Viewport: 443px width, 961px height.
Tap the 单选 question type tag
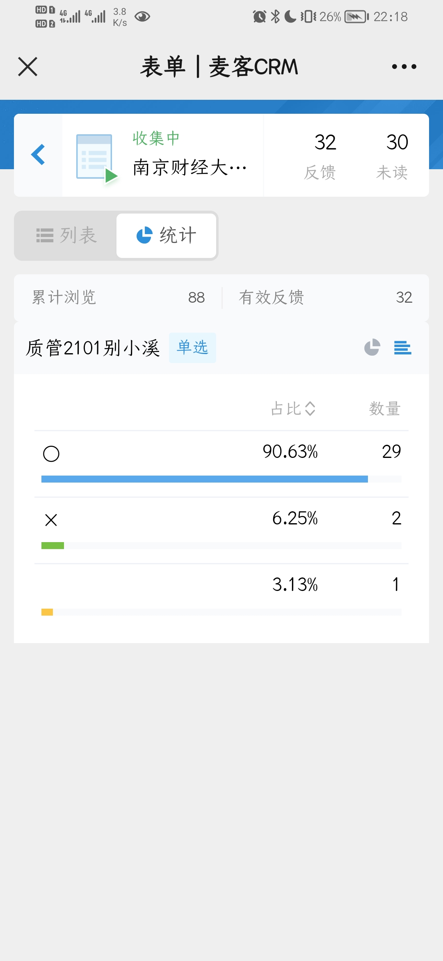pyautogui.click(x=192, y=347)
